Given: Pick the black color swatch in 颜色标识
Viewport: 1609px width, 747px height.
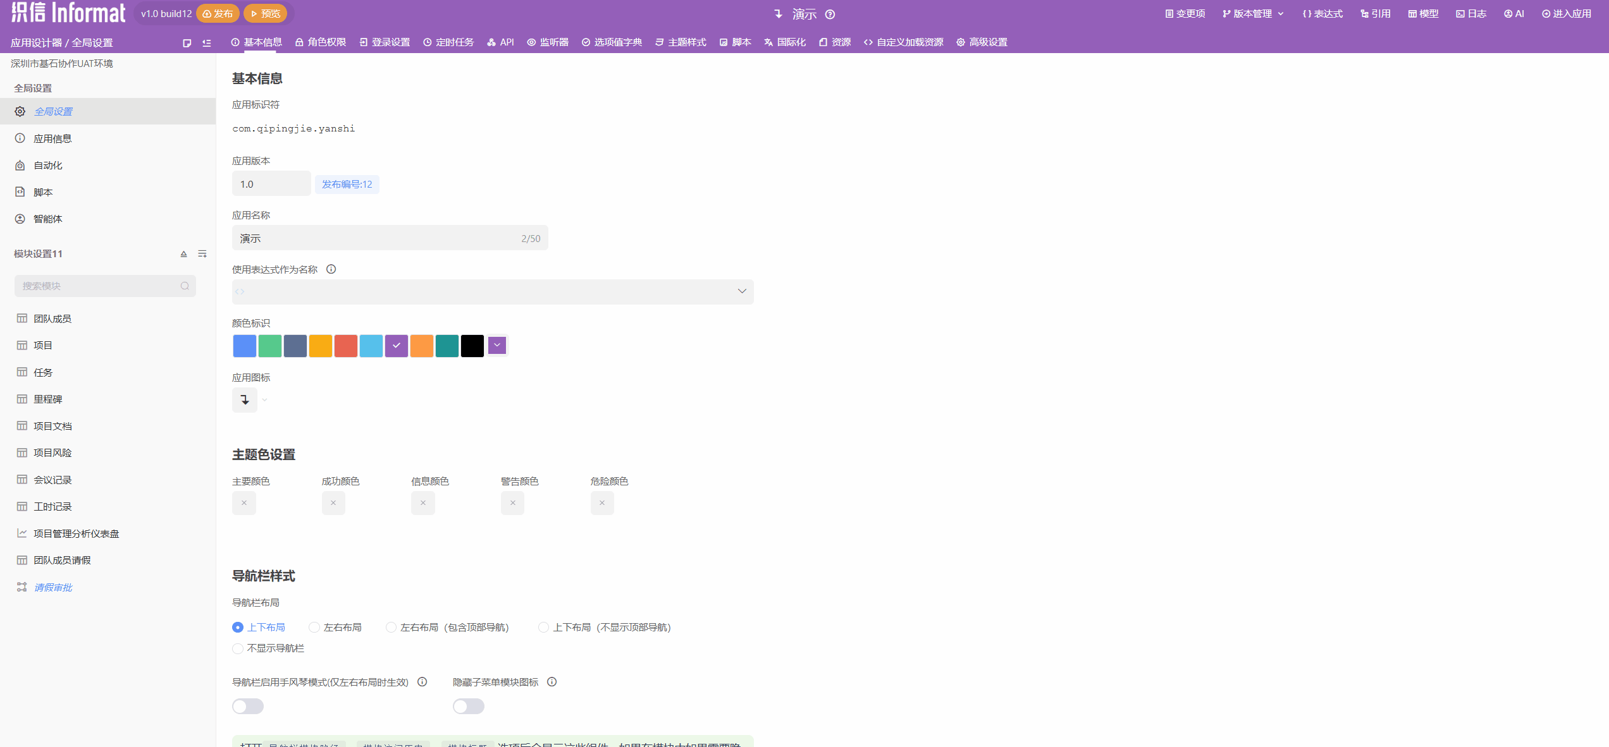Looking at the screenshot, I should click(472, 346).
